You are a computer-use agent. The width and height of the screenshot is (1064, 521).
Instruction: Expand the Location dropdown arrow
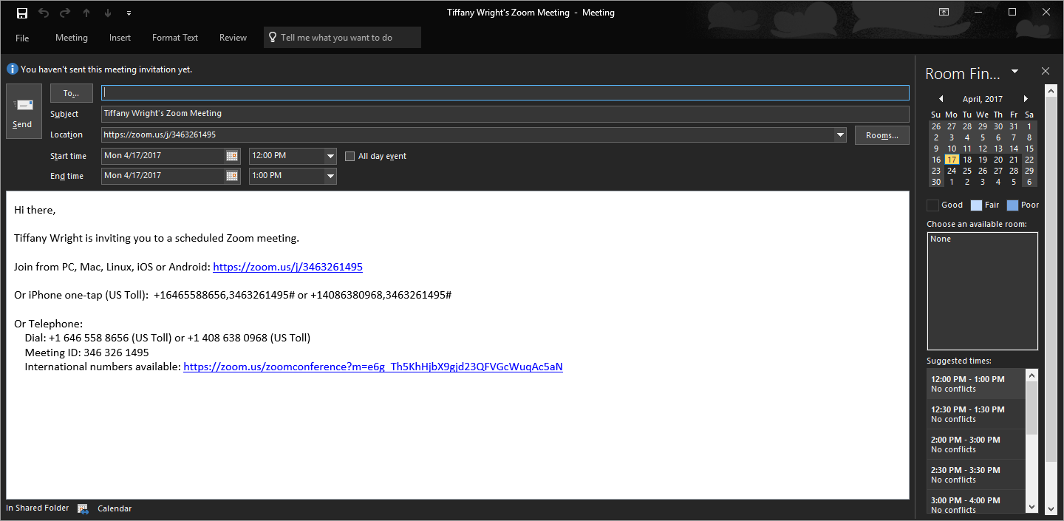[x=840, y=134]
